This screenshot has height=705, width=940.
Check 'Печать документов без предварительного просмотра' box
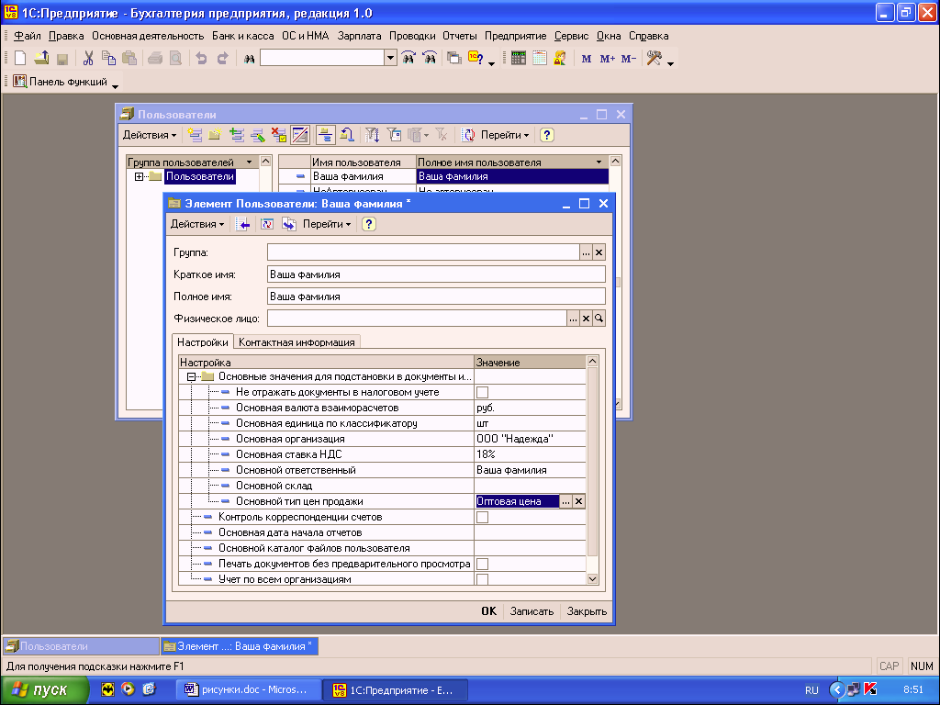coord(482,565)
